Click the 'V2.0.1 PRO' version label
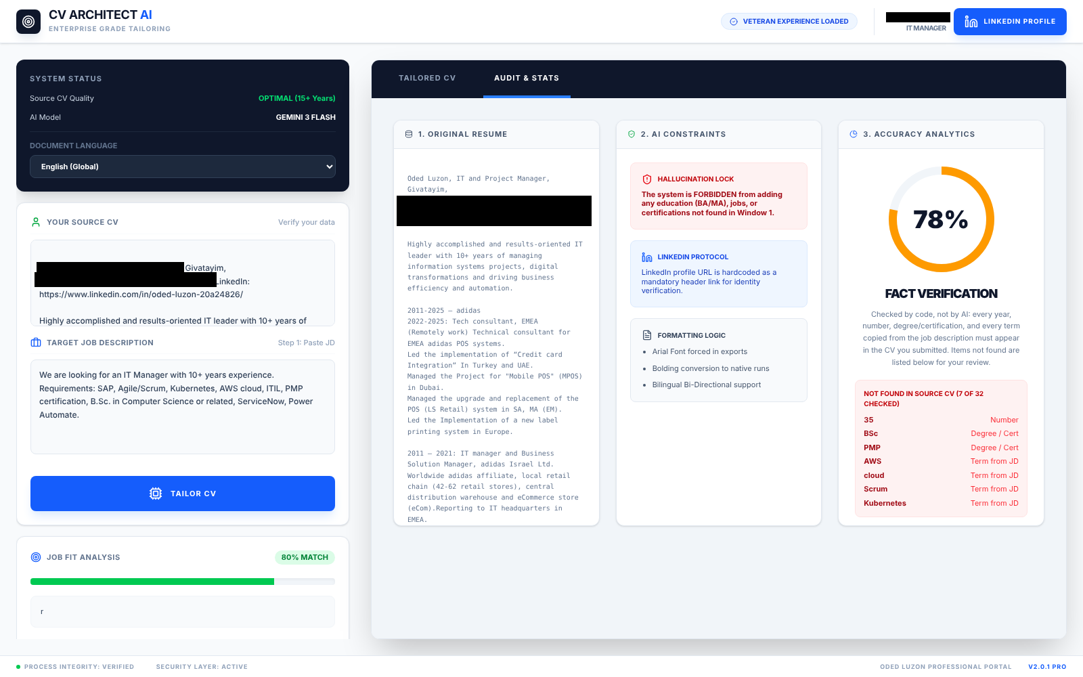1083x677 pixels. (1047, 667)
